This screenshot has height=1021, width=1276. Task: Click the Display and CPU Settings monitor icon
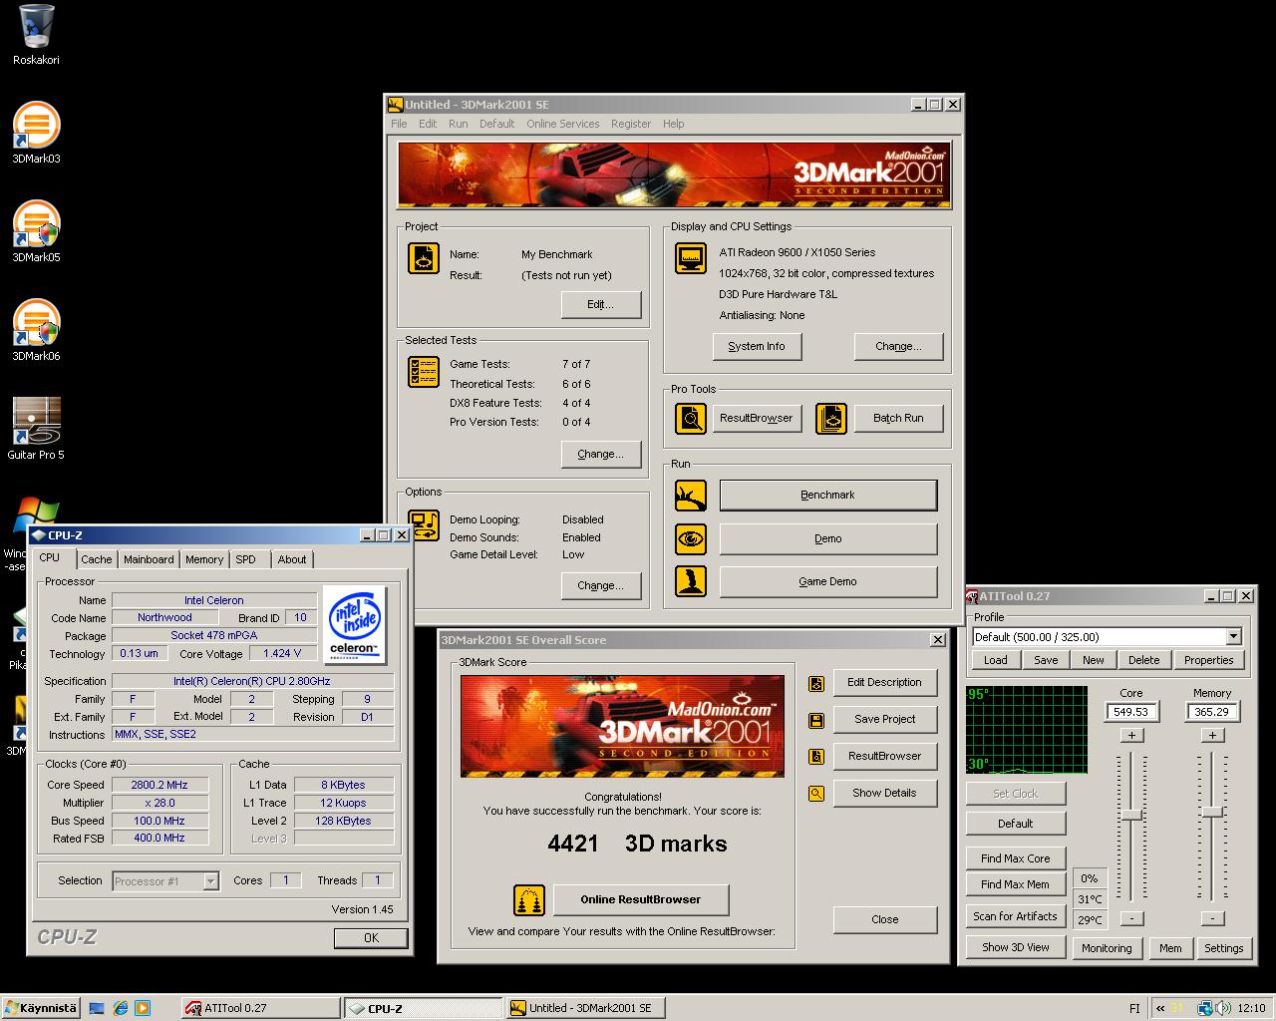point(691,257)
